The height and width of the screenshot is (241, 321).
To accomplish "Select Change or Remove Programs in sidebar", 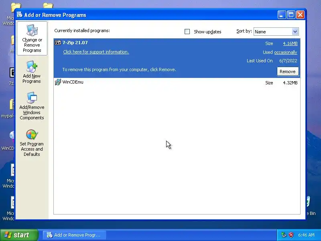I will tap(32, 39).
